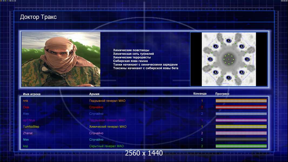
Task: Pick start position marker 5 on the map
Action: click(x=242, y=46)
